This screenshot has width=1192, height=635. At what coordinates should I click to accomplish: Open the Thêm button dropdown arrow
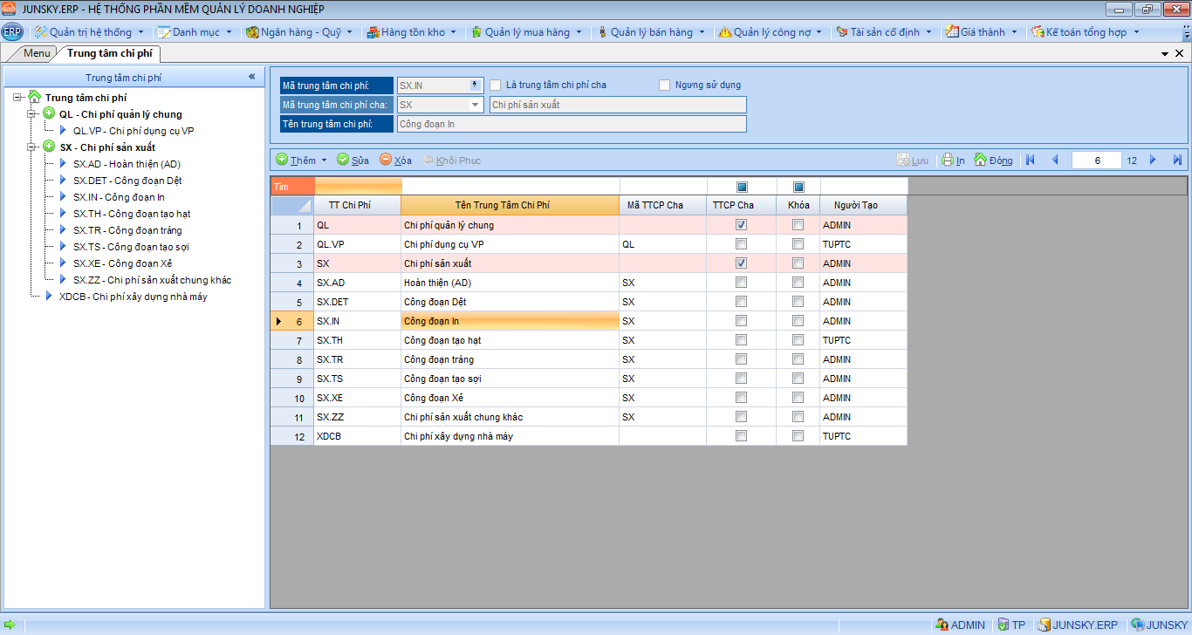tap(324, 160)
